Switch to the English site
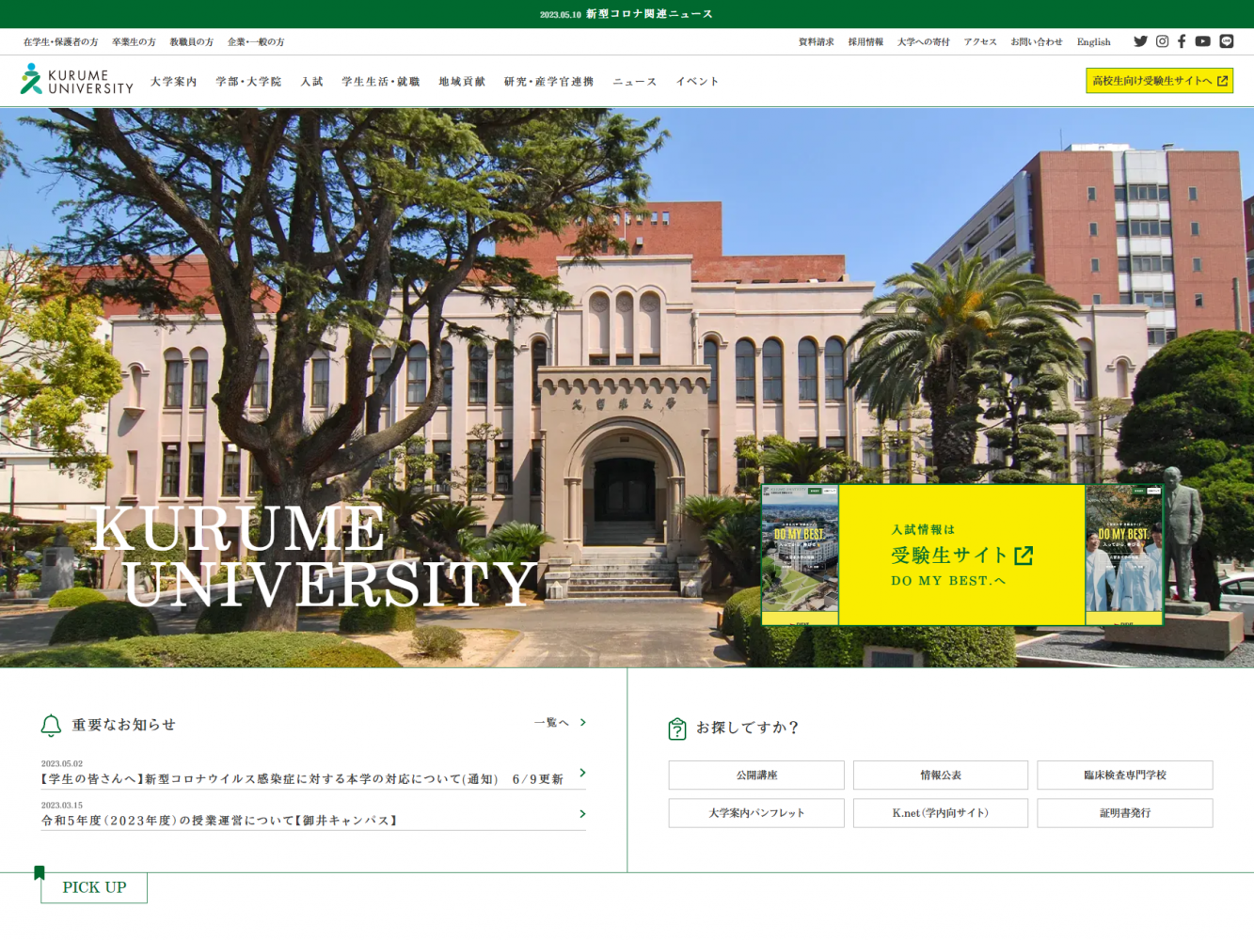1254x940 pixels. tap(1094, 42)
